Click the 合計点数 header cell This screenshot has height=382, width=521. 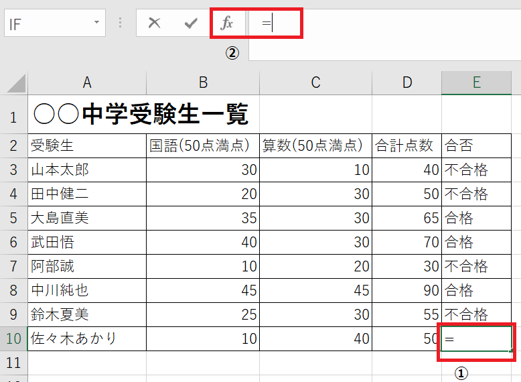[x=406, y=146]
